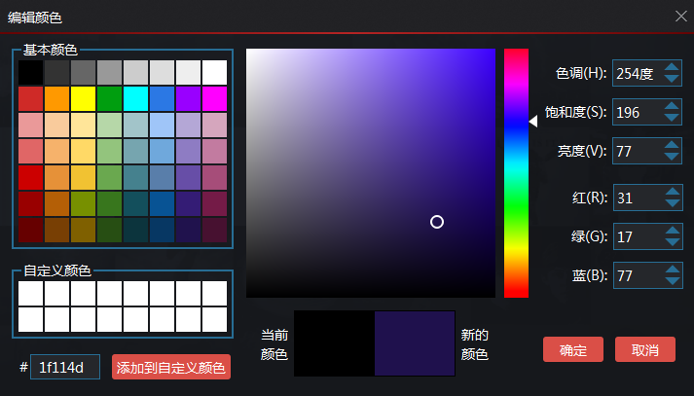Decrease the green (绿) value stepper
This screenshot has width=694, height=396.
click(671, 242)
